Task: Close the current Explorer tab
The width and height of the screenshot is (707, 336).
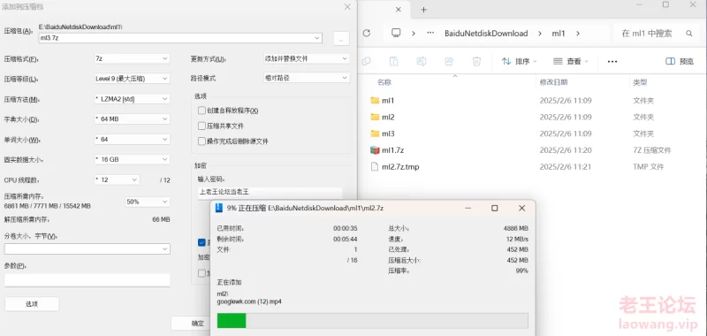Action: click(399, 10)
